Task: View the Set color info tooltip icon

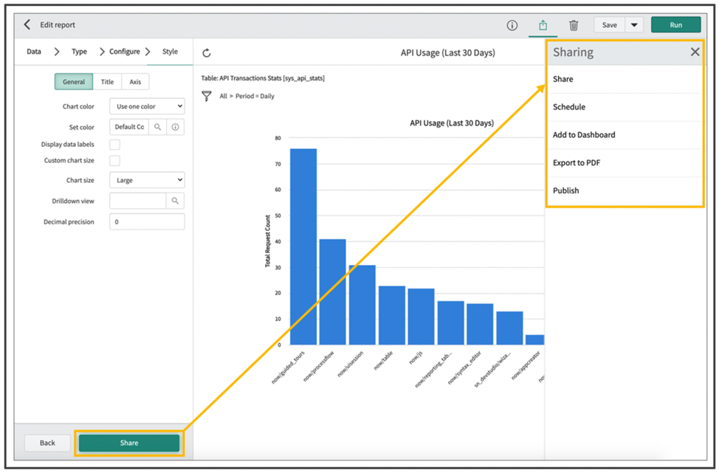Action: point(176,126)
